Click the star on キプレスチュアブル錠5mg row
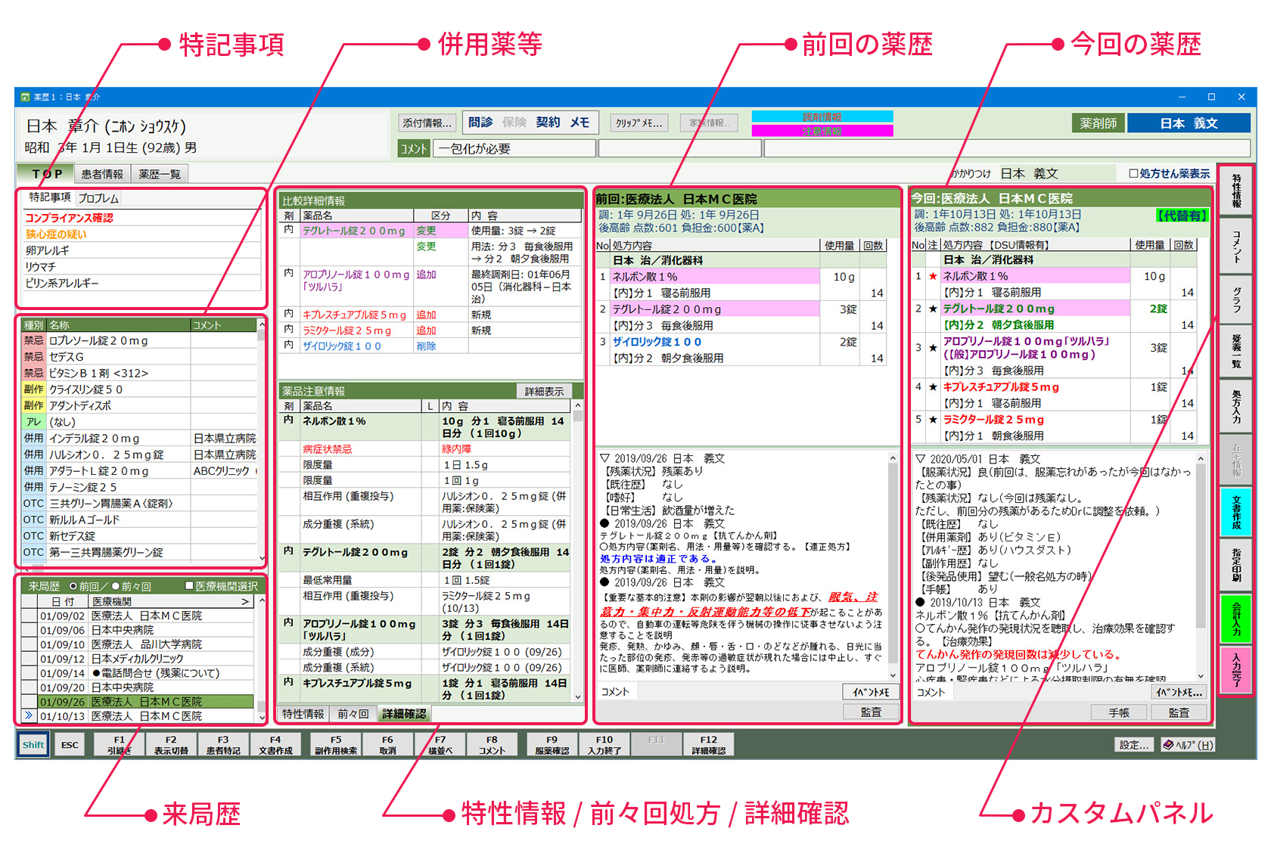The height and width of the screenshot is (847, 1271). tap(933, 387)
